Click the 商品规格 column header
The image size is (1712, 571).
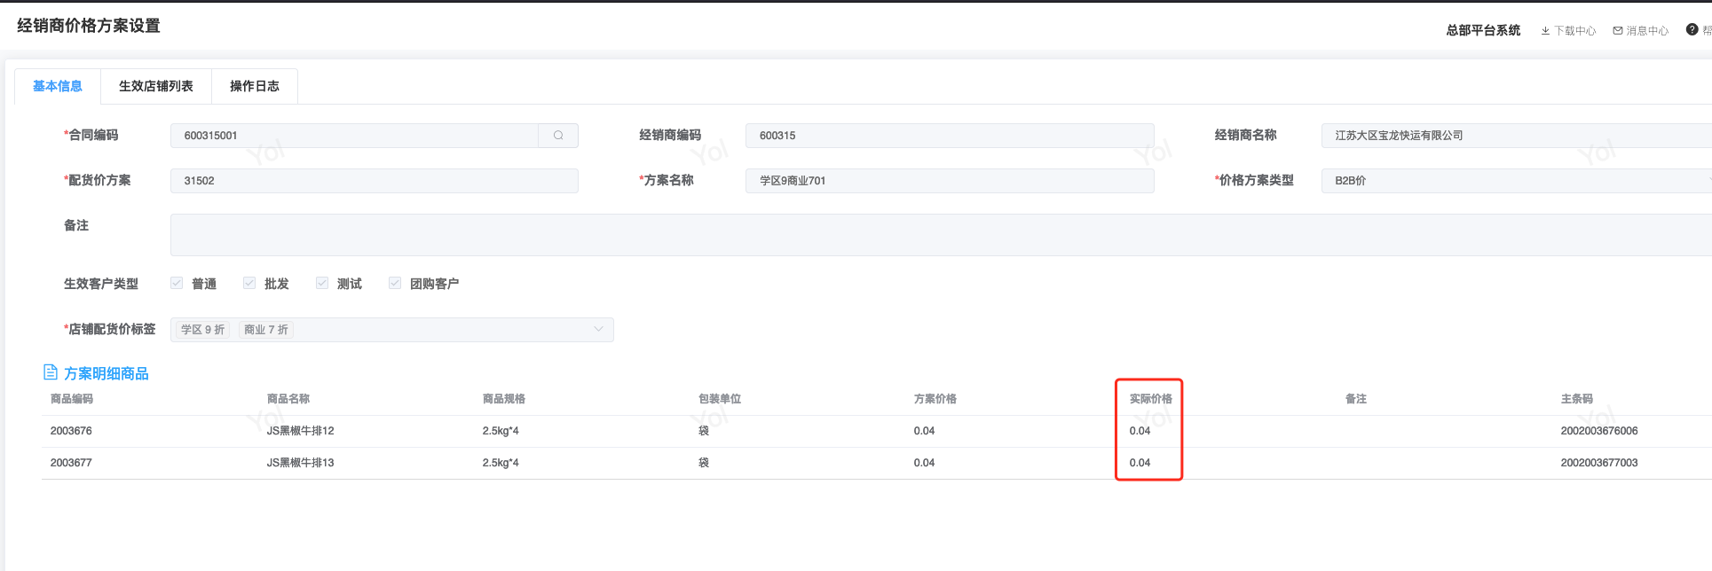(x=504, y=399)
